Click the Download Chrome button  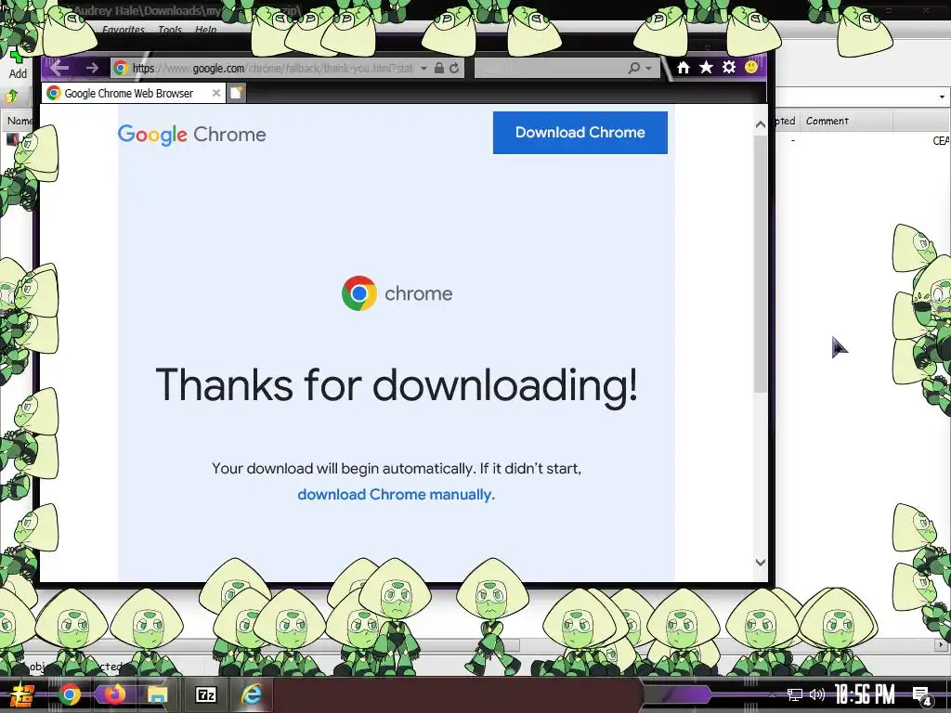tap(580, 132)
